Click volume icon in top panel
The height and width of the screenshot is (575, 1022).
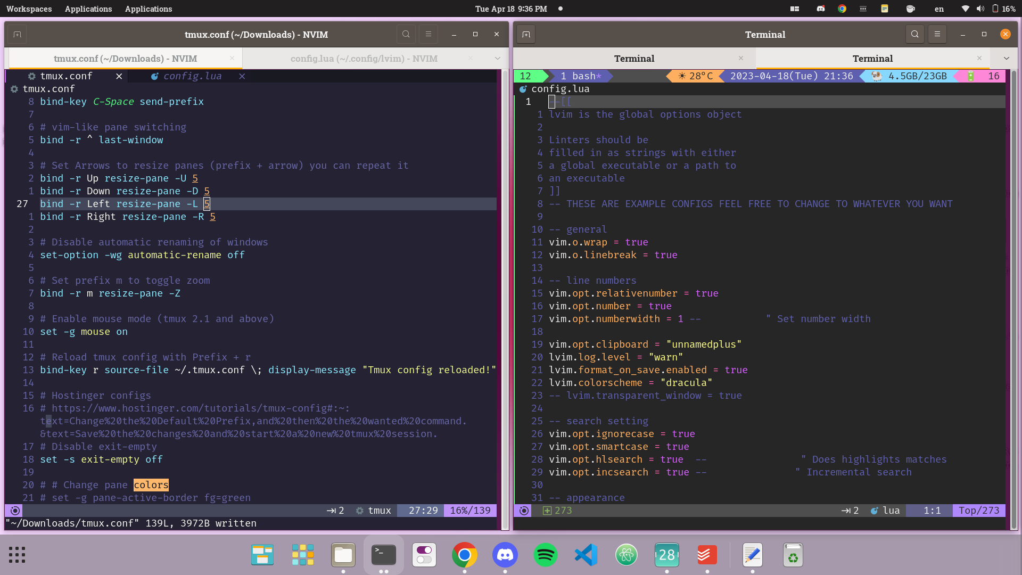coord(980,9)
